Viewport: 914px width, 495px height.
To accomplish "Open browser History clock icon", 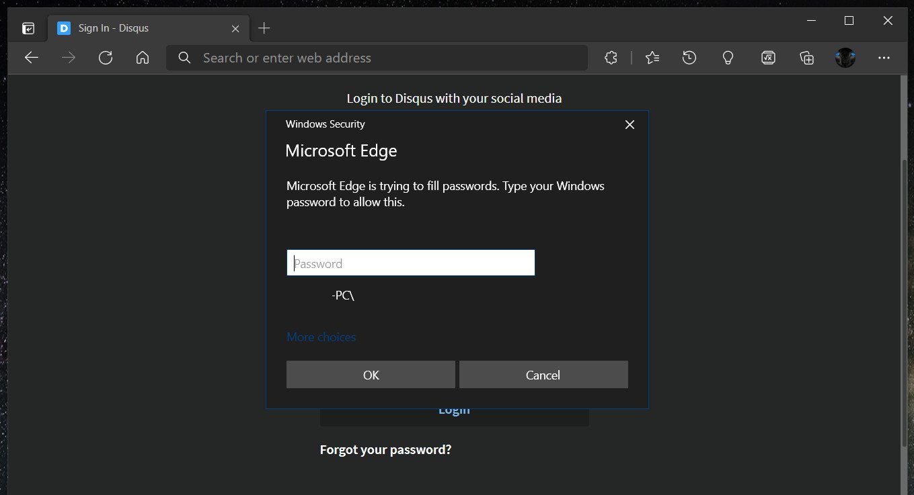I will pos(689,58).
